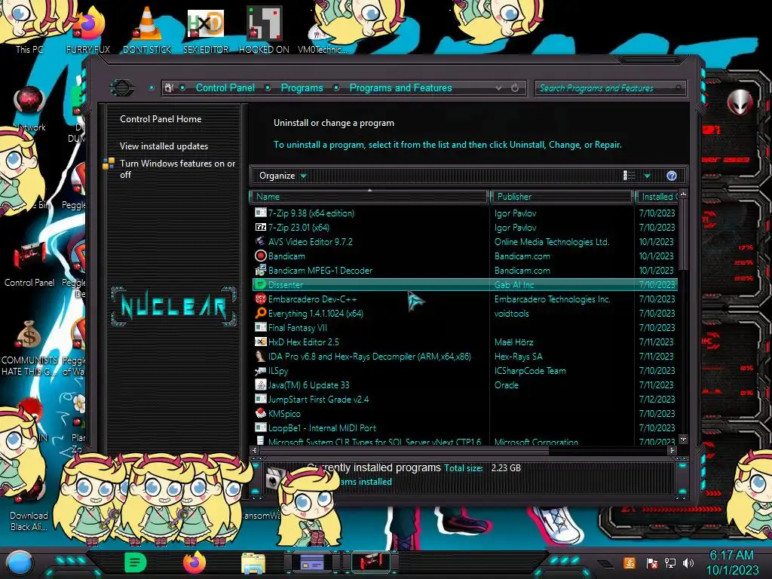The width and height of the screenshot is (772, 579).
Task: Click the KMSpico program icon
Action: 260,414
